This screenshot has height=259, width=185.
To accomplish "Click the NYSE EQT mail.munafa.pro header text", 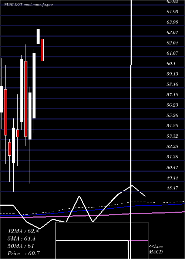I will tap(28, 4).
